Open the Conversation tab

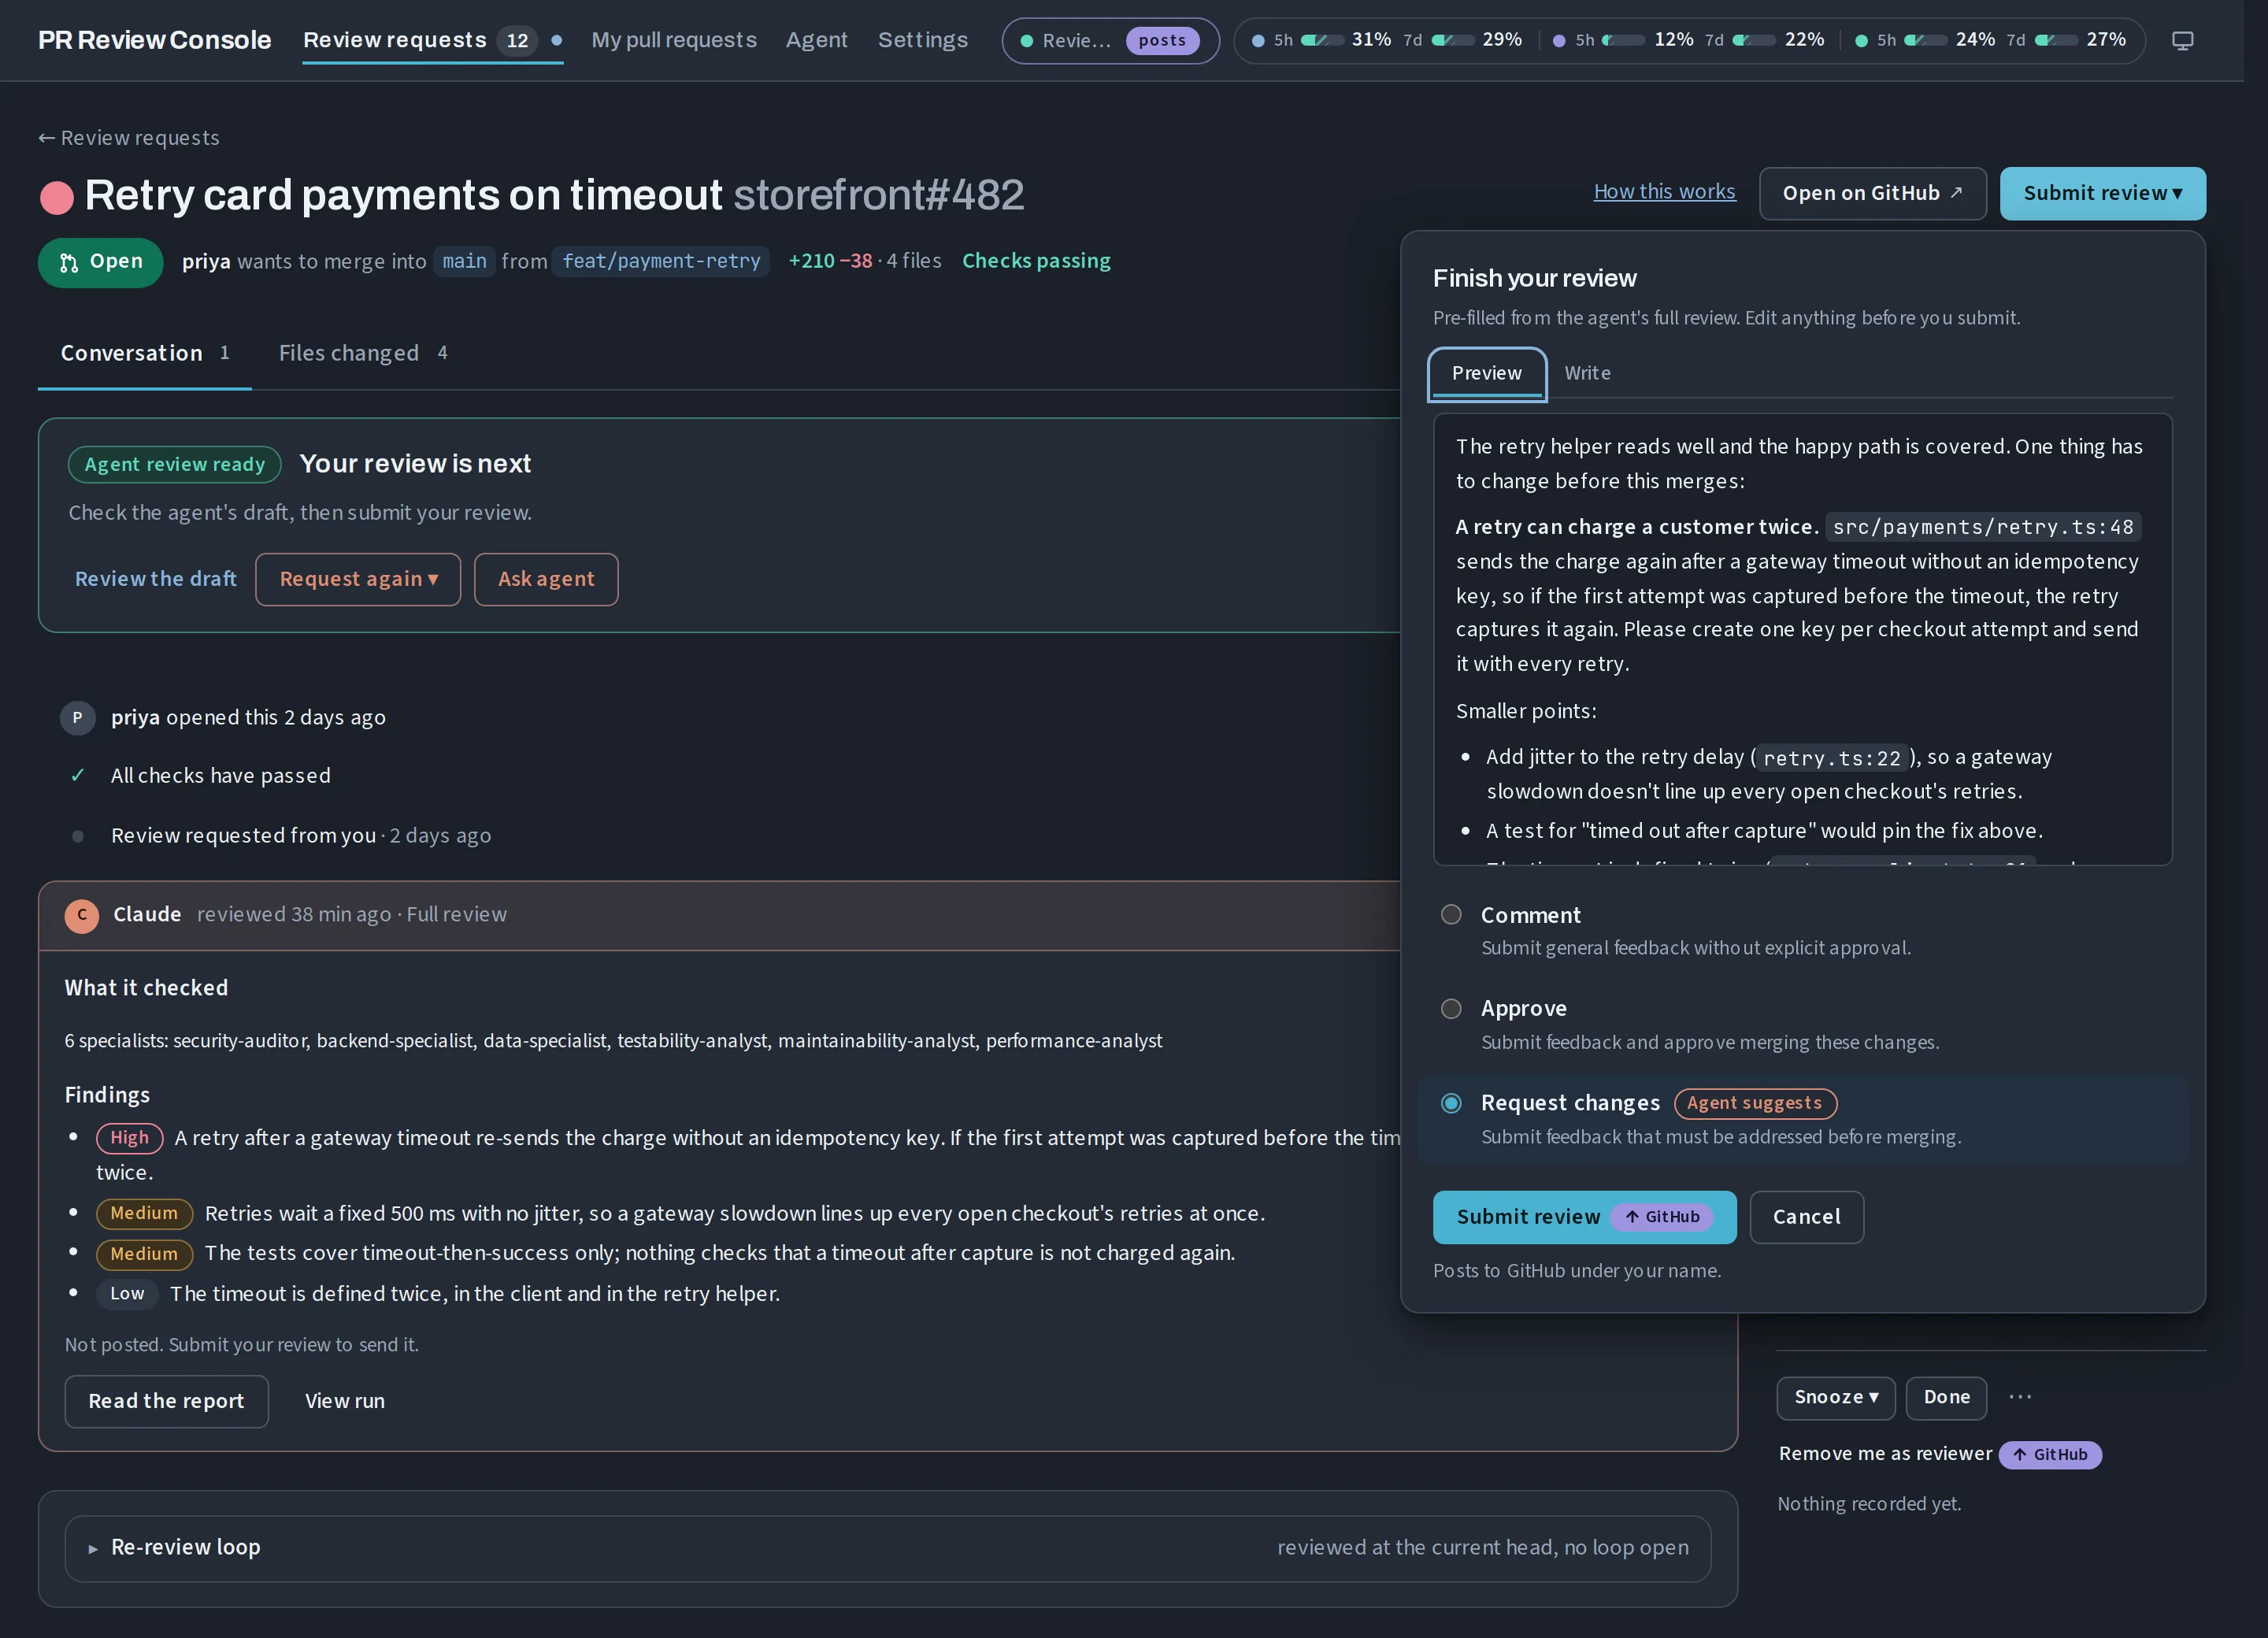[x=145, y=354]
